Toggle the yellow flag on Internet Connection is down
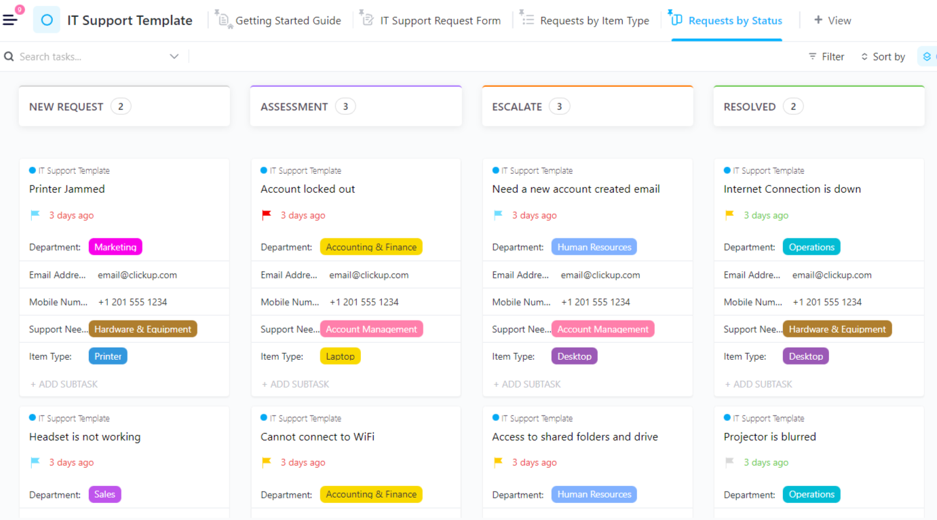Viewport: 937px width, 520px height. 729,215
